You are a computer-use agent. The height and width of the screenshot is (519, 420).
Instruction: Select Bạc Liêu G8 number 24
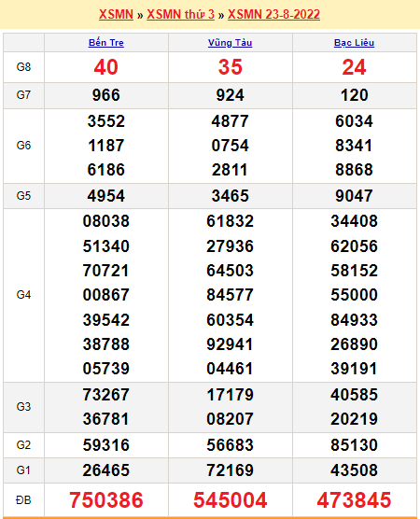click(x=354, y=67)
